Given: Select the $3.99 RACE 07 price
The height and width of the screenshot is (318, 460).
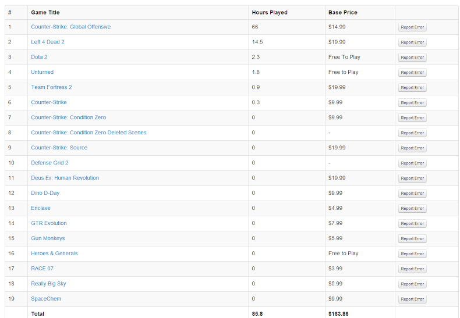Looking at the screenshot, I should (x=335, y=269).
